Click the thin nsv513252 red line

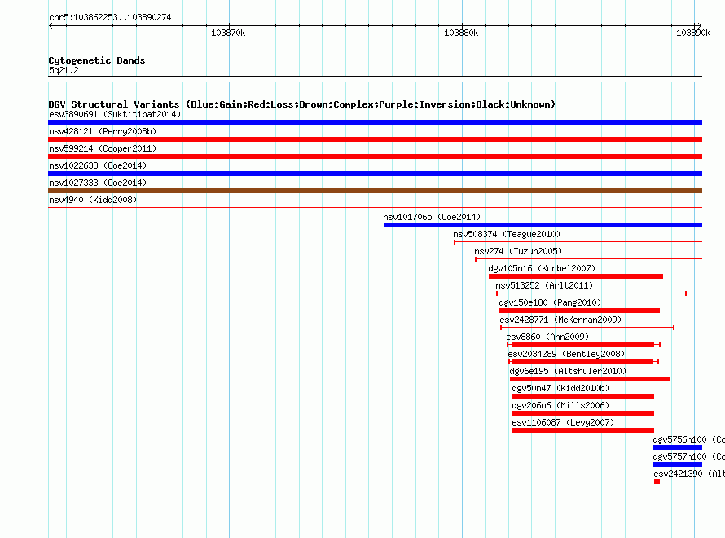591,293
